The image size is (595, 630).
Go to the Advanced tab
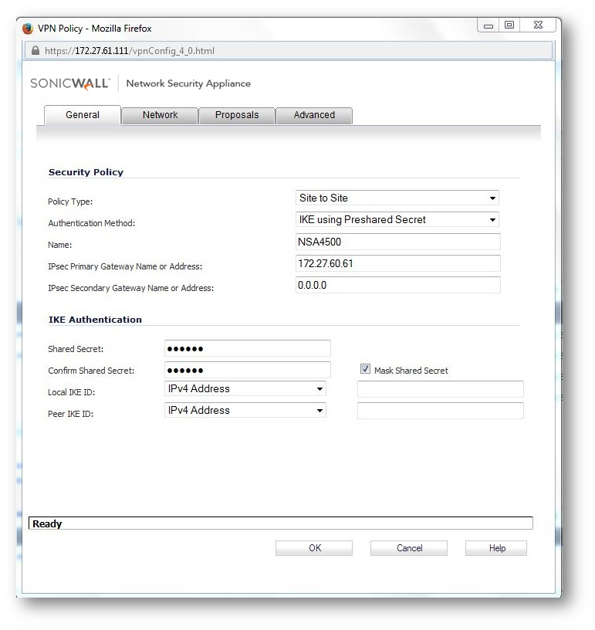(314, 115)
